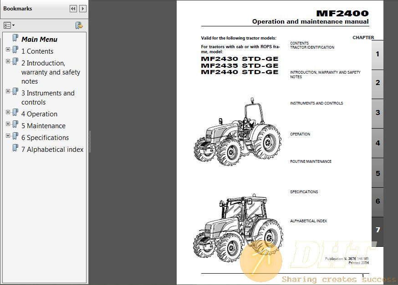
Task: Click chapter tab 1 on the page
Action: [x=378, y=55]
